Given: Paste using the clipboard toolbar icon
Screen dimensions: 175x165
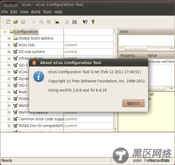Looking at the screenshot, I should coord(49,22).
